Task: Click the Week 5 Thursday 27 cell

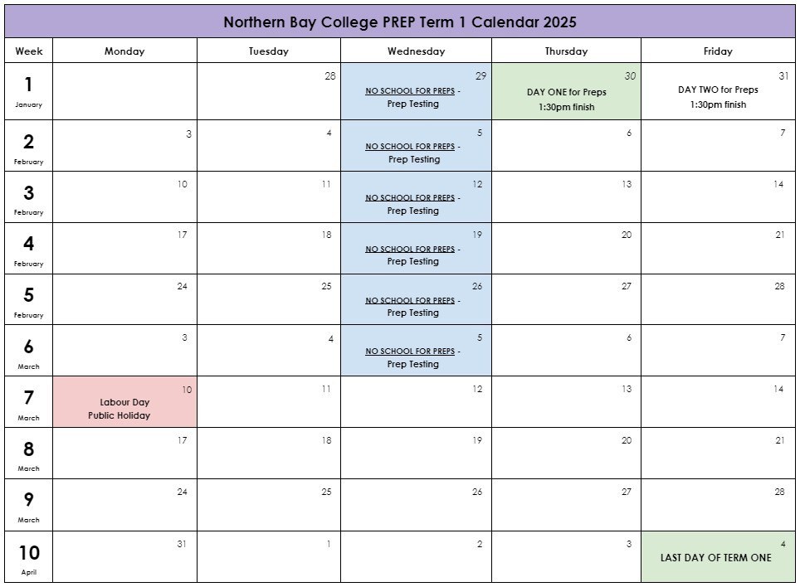Action: [x=566, y=300]
